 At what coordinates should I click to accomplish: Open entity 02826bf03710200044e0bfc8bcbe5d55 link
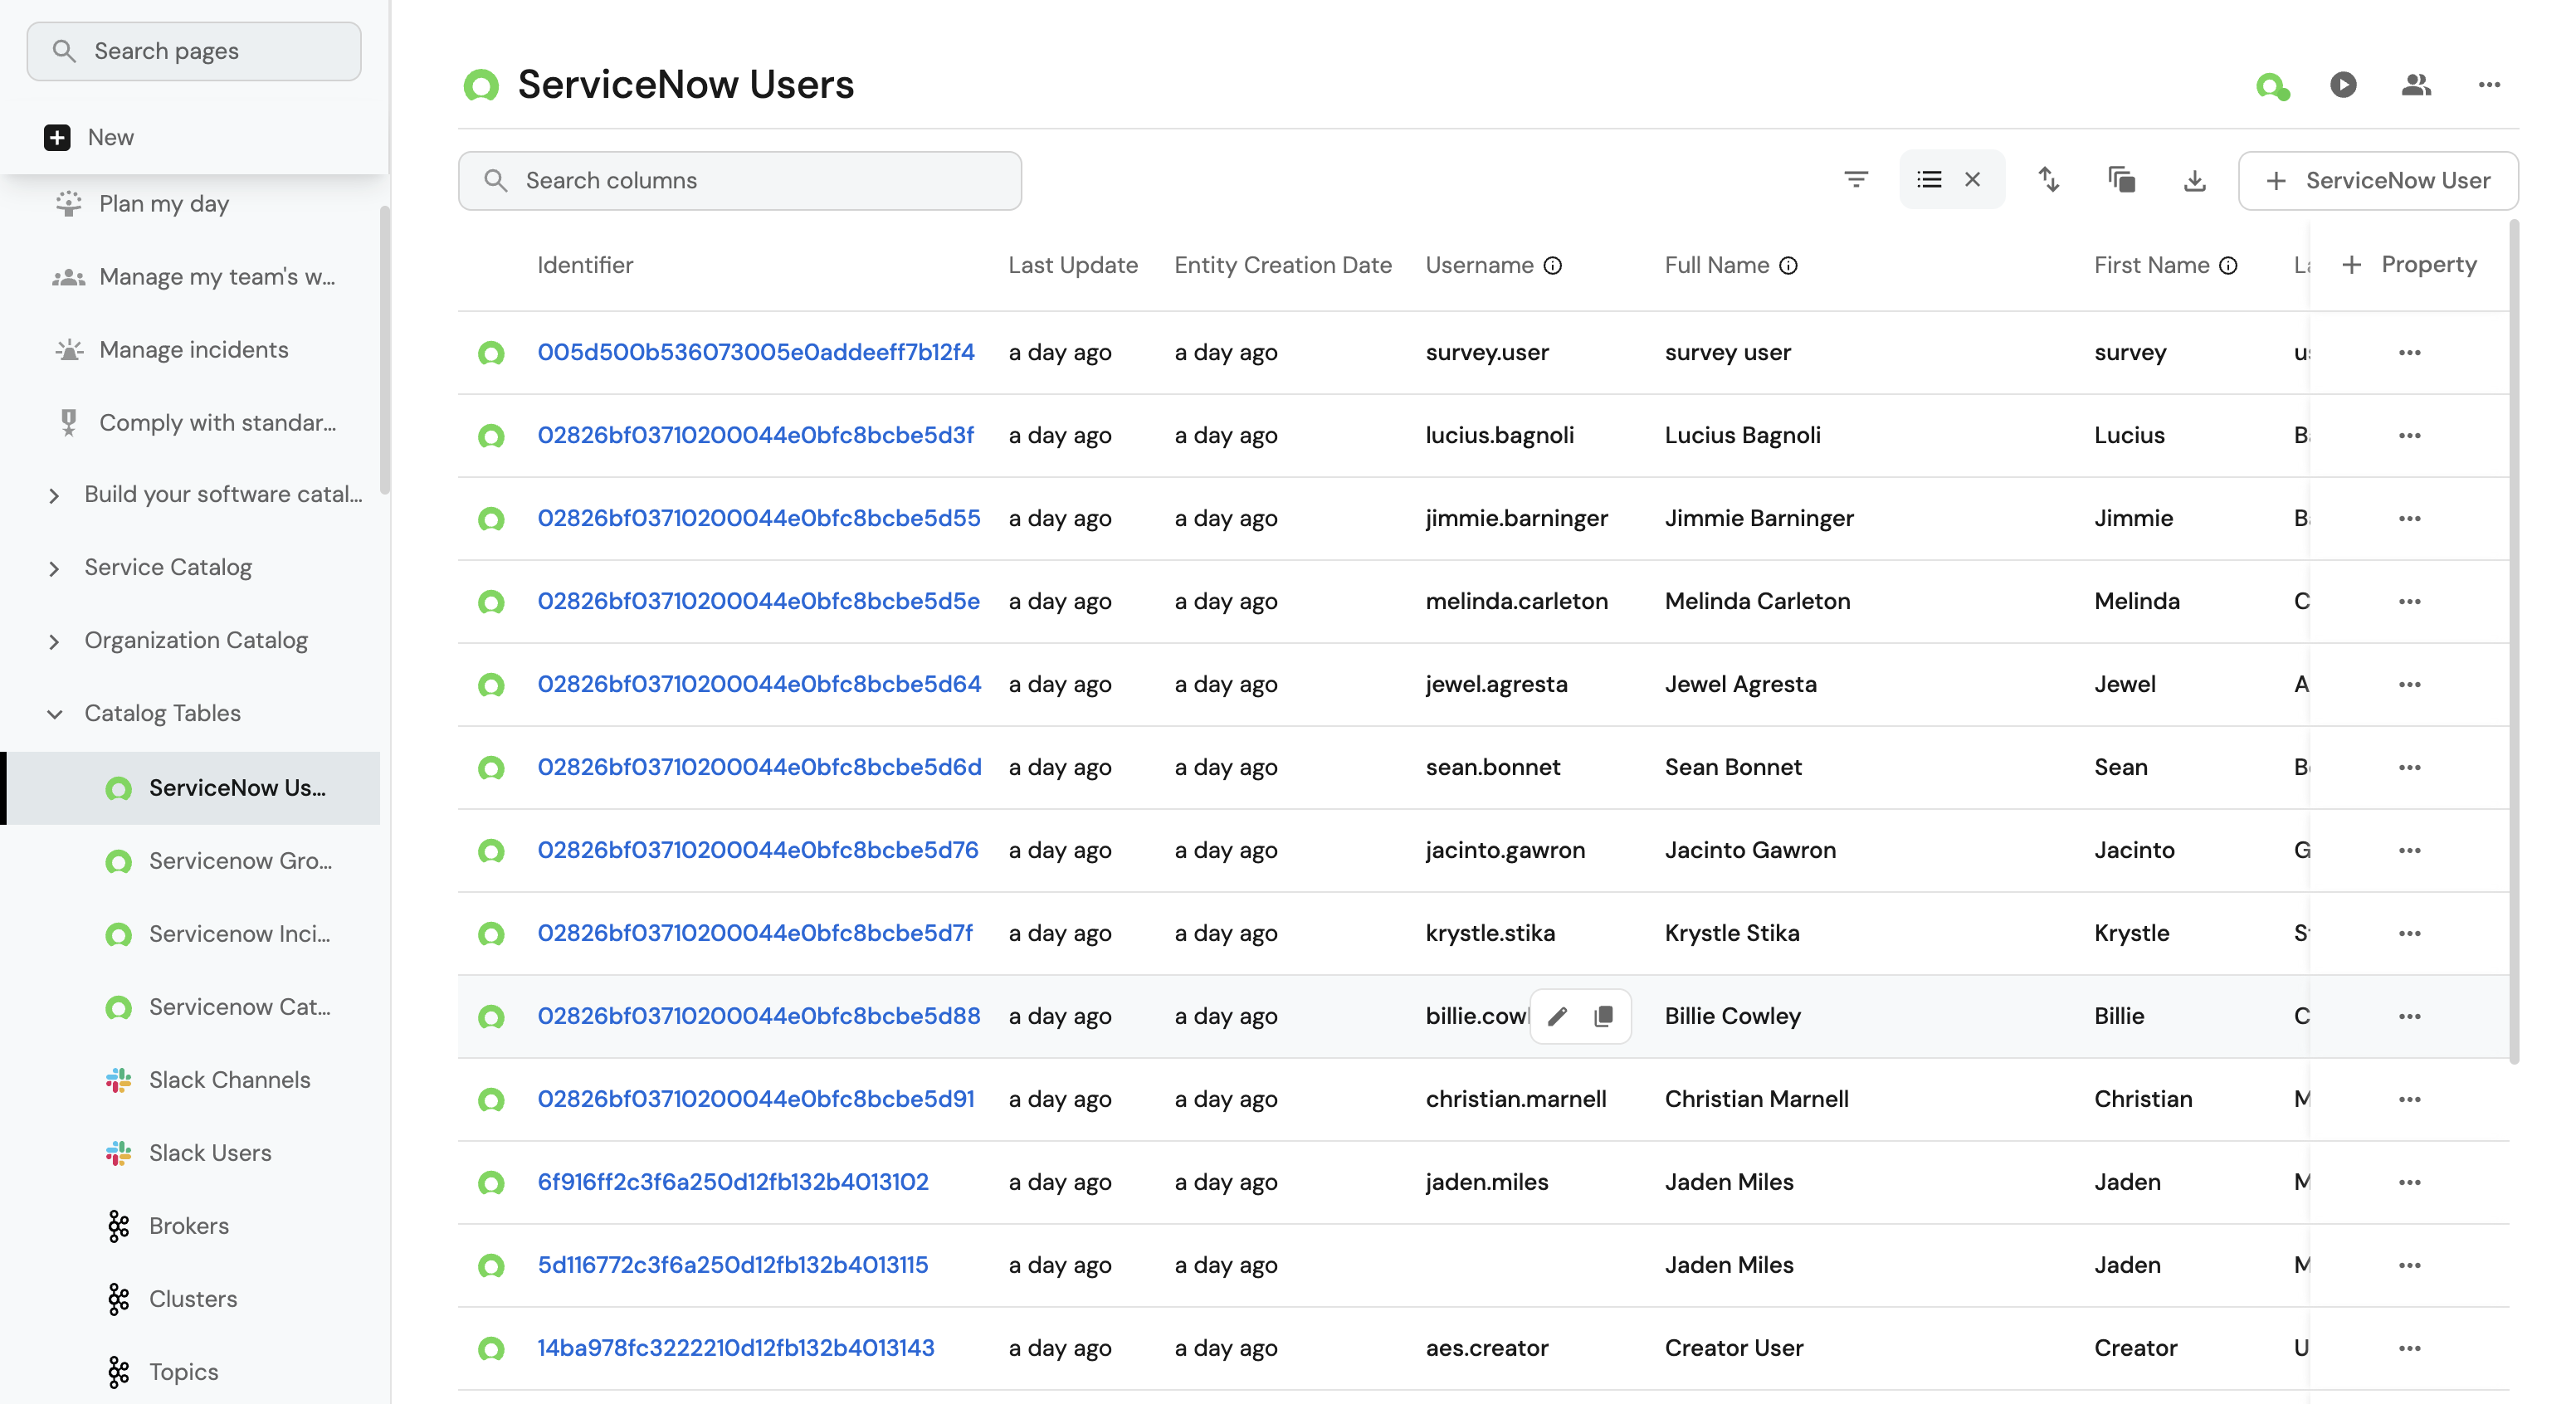click(x=759, y=518)
